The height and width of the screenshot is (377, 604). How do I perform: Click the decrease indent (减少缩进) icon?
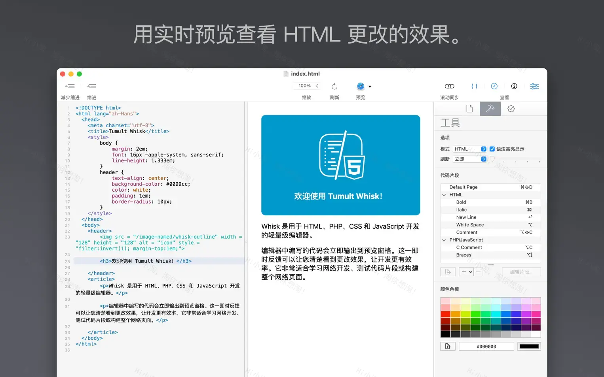coord(70,86)
